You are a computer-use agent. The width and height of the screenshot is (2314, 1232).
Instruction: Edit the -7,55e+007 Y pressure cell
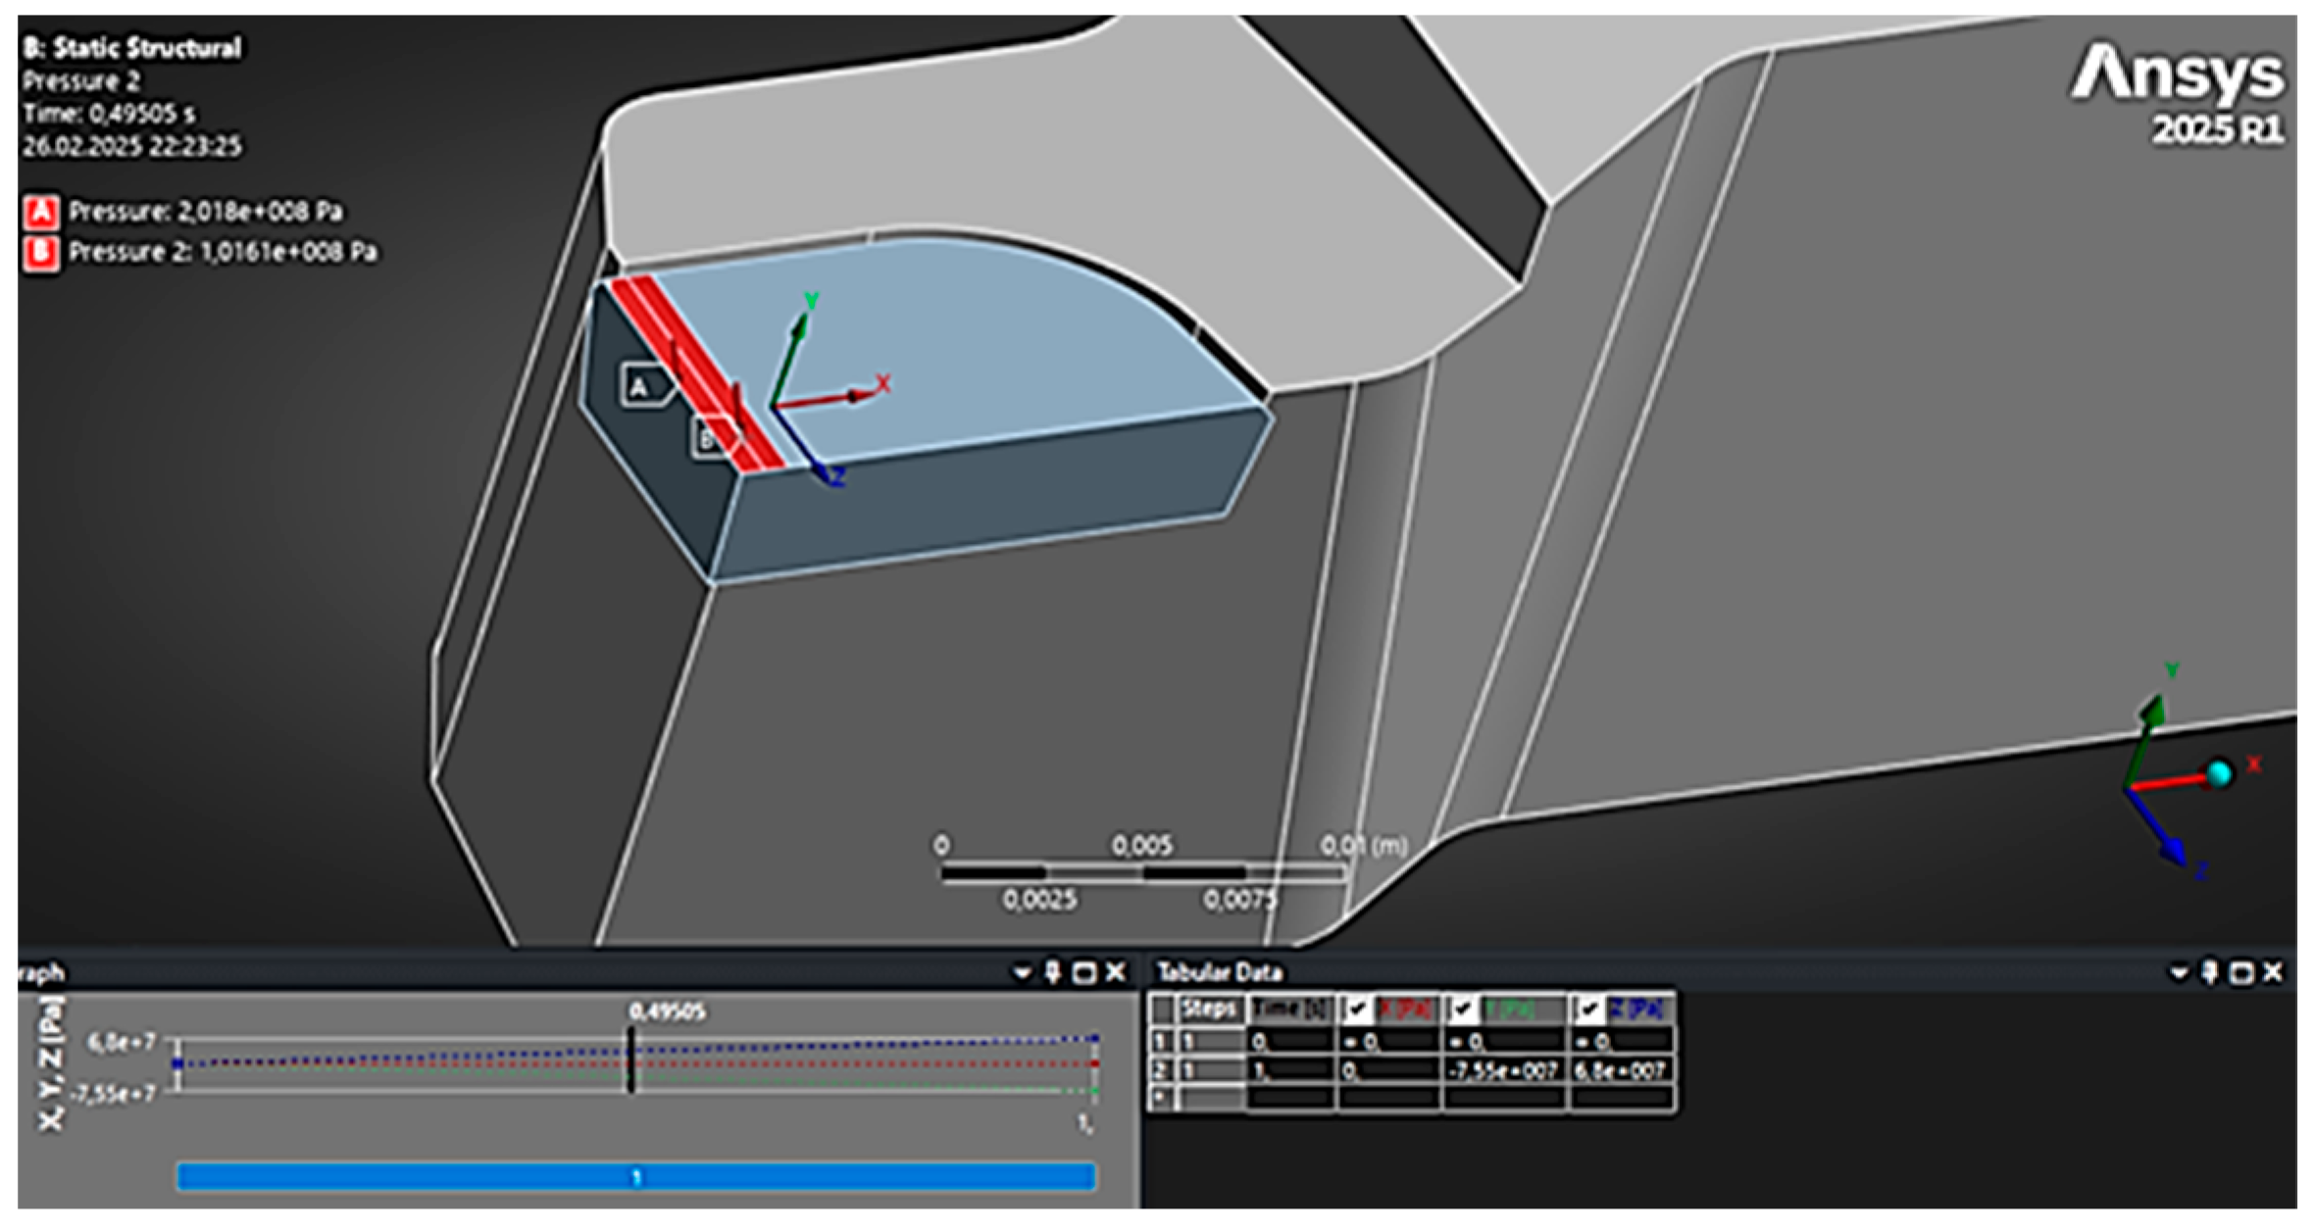click(1503, 1071)
